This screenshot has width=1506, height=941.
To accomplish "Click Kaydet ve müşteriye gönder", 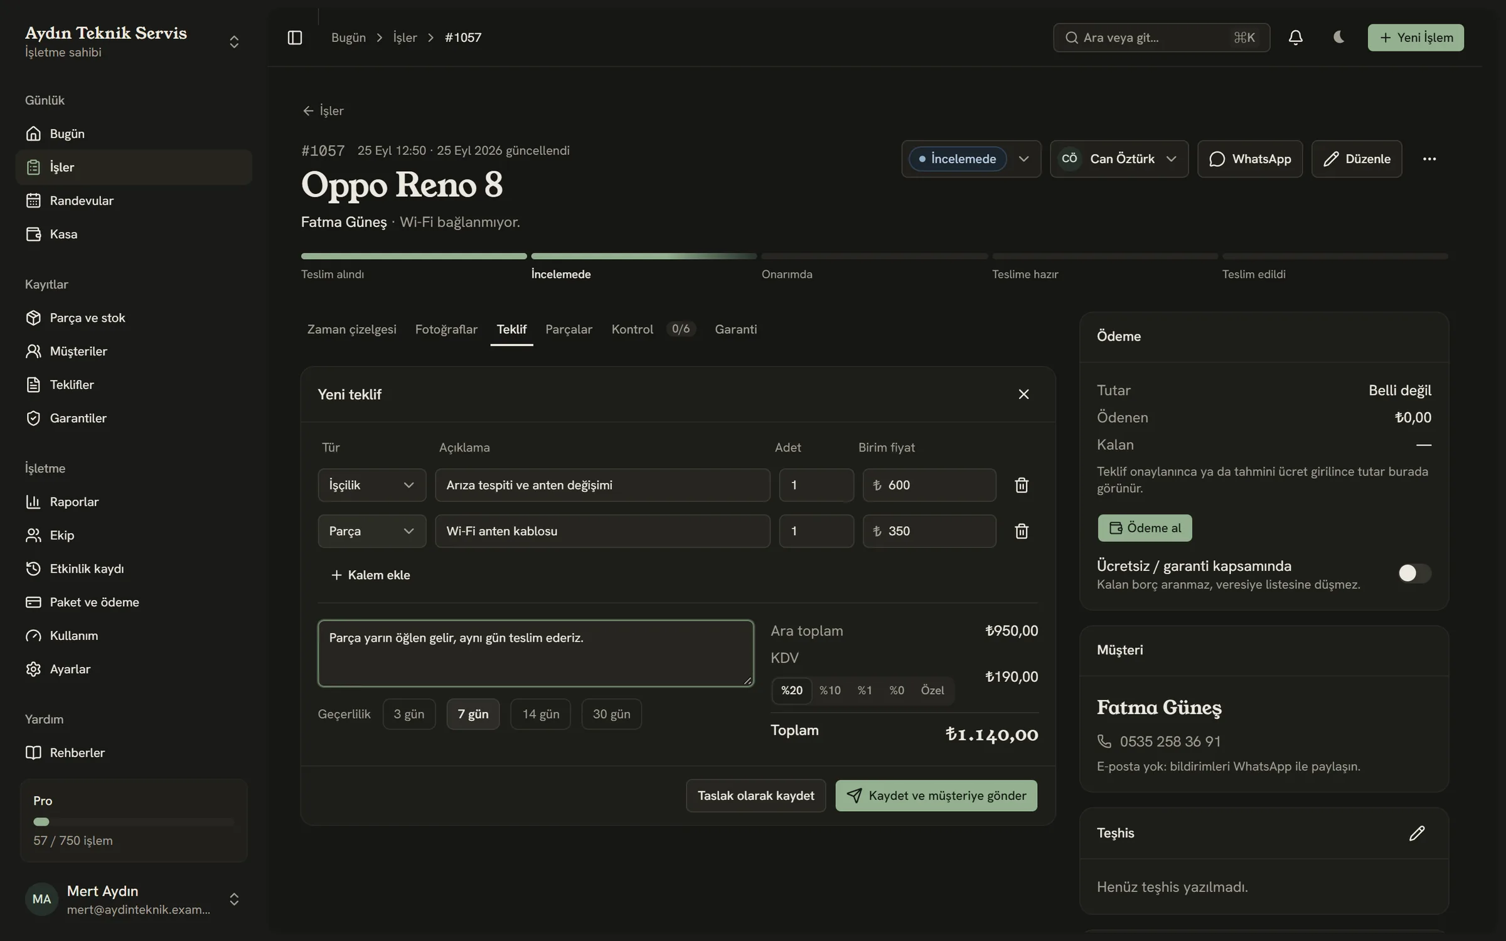I will [x=936, y=795].
